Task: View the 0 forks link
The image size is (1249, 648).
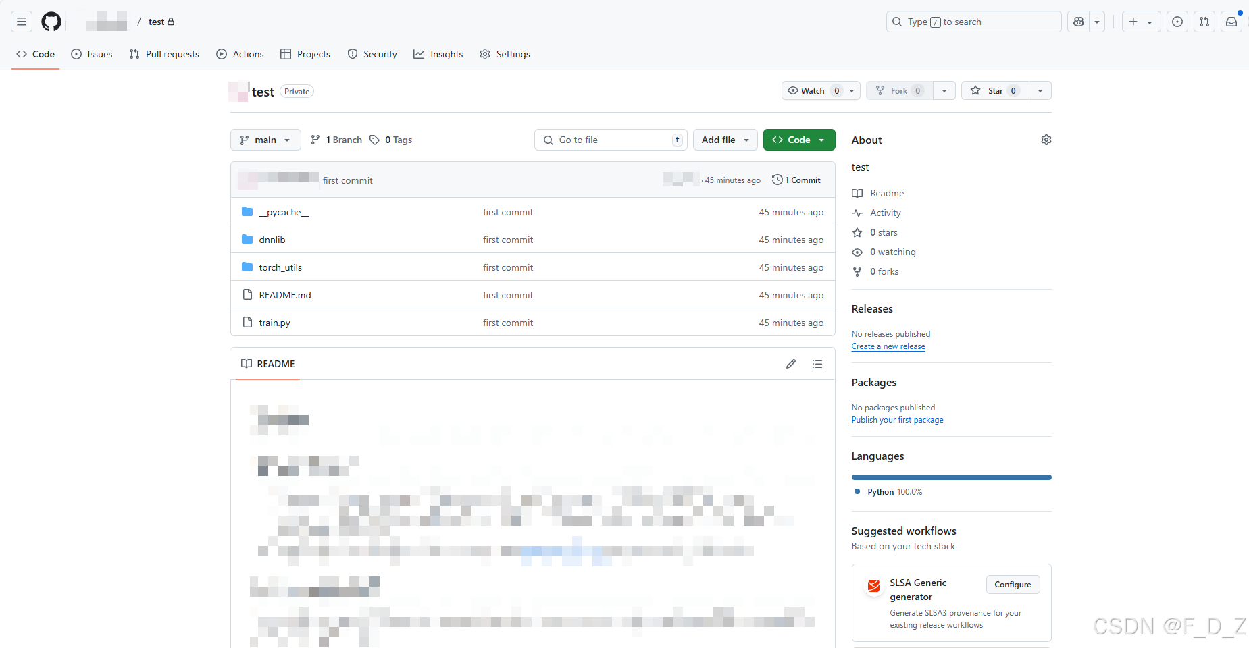Action: click(875, 271)
